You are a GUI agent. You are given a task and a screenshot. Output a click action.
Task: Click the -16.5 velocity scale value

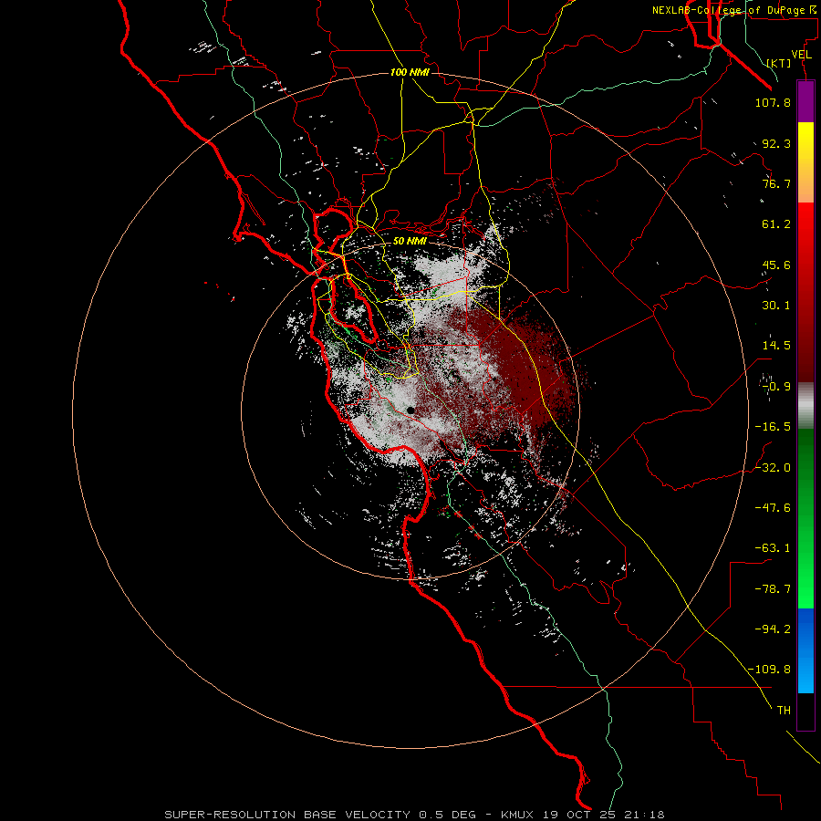click(773, 427)
